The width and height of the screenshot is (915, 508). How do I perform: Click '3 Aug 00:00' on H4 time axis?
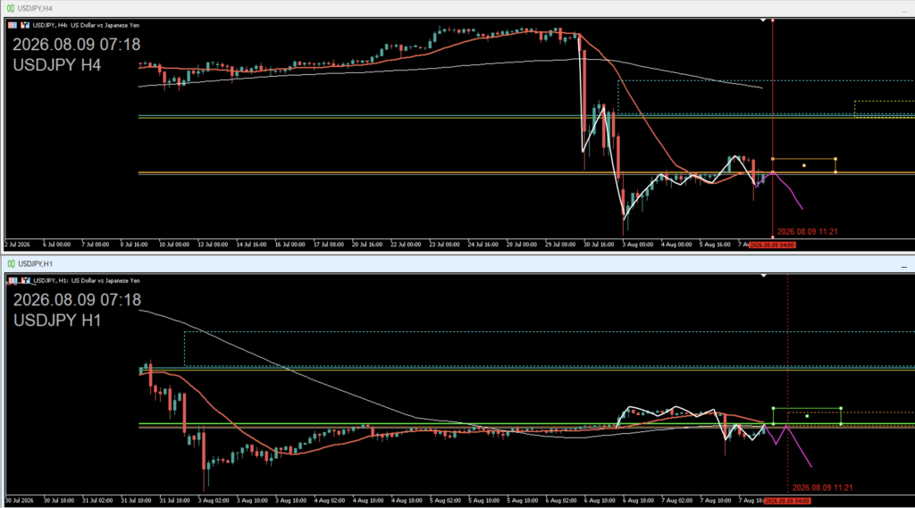637,245
